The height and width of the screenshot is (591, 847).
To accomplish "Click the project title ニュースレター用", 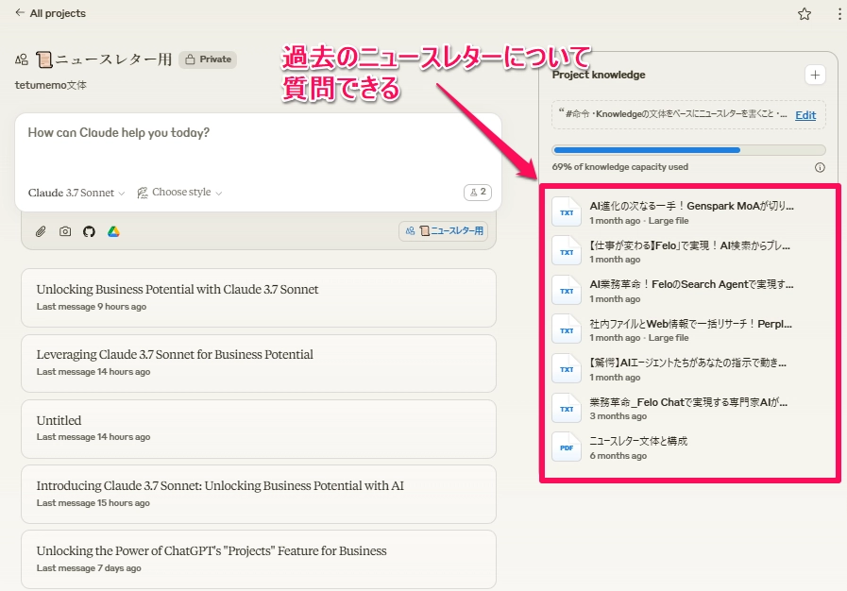I will click(x=104, y=59).
